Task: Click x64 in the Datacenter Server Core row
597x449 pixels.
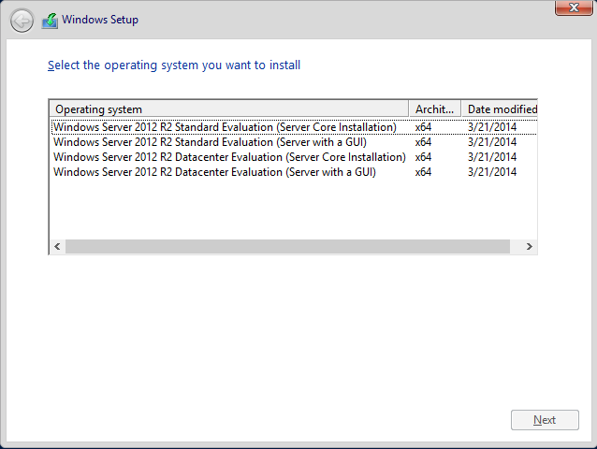Action: pos(423,157)
